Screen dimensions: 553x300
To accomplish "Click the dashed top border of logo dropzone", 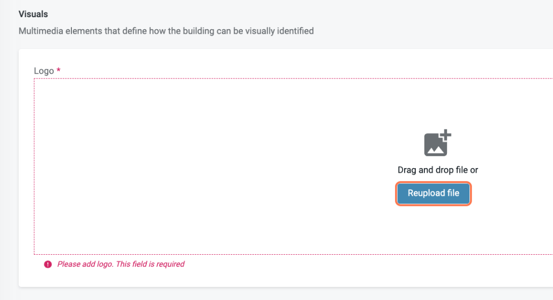I will pos(251,79).
